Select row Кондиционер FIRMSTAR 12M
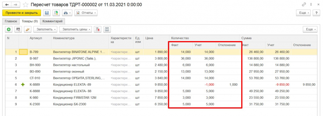This screenshot has height=116, width=323. coord(161,98)
